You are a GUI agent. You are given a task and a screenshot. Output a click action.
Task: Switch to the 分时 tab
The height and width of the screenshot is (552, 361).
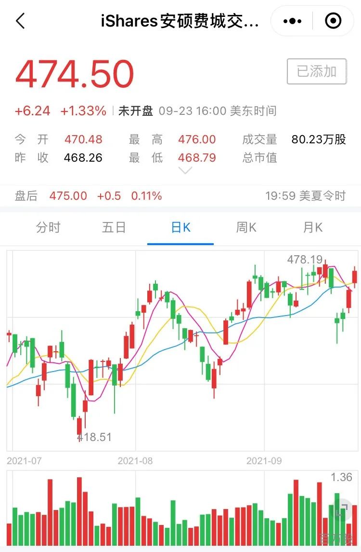point(48,227)
